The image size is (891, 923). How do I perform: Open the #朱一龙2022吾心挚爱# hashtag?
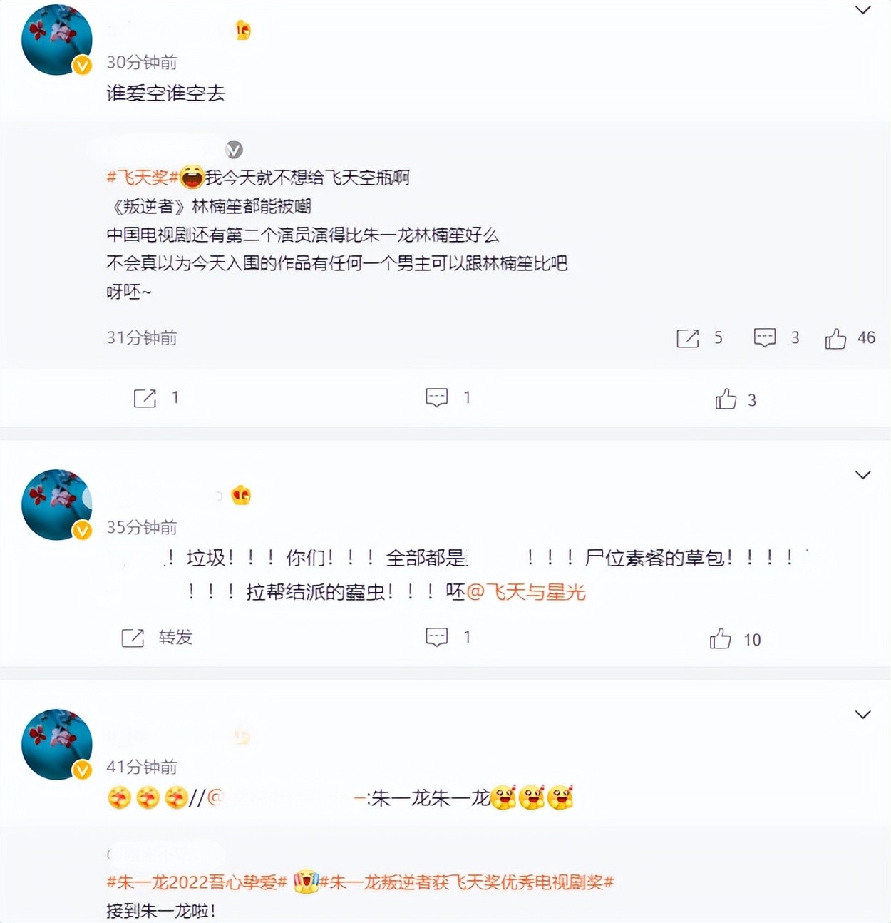pyautogui.click(x=197, y=882)
